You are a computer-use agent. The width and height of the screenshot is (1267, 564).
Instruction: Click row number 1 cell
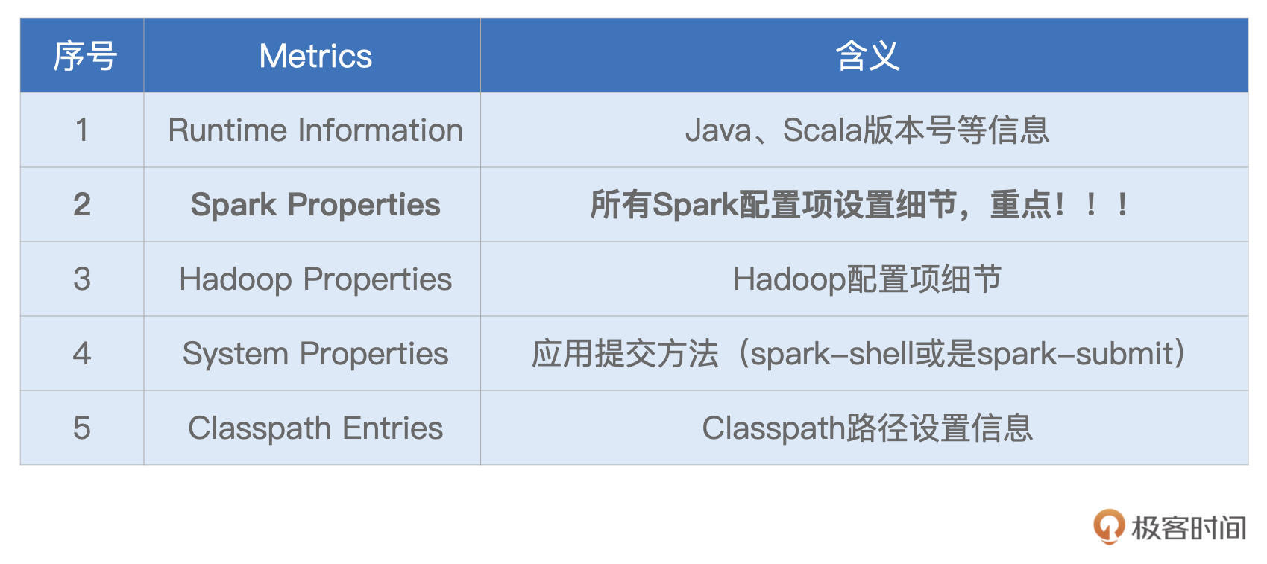[82, 130]
